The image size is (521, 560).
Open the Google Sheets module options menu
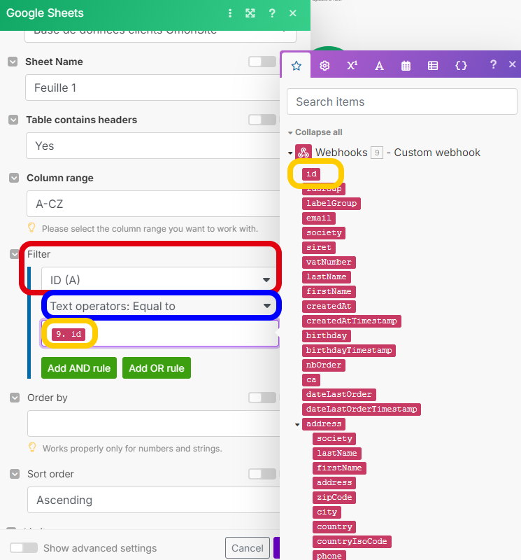click(230, 13)
